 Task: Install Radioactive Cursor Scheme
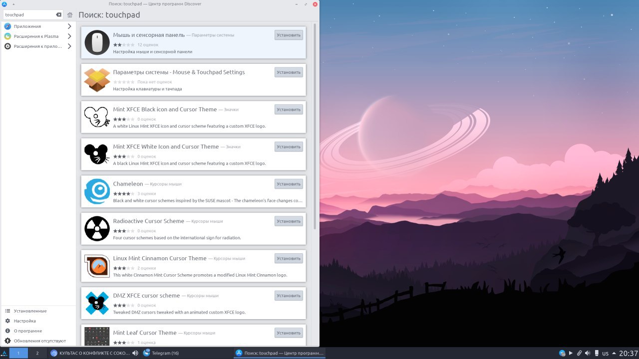pos(289,221)
